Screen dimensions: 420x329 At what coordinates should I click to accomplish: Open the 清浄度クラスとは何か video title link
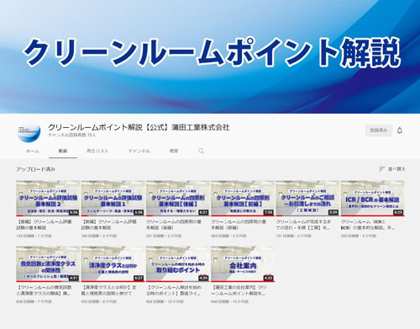pyautogui.click(x=109, y=290)
